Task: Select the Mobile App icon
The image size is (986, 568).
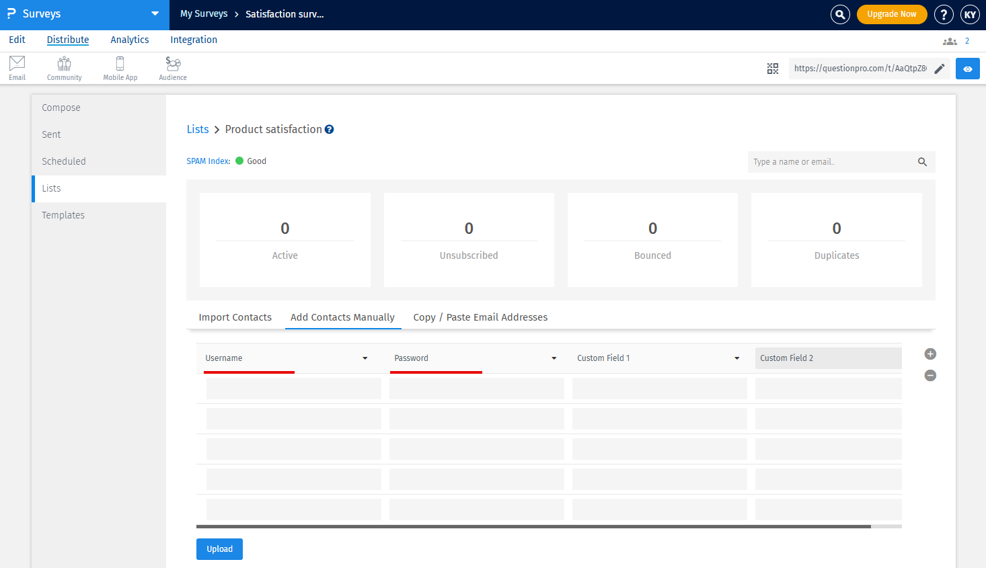Action: [120, 68]
